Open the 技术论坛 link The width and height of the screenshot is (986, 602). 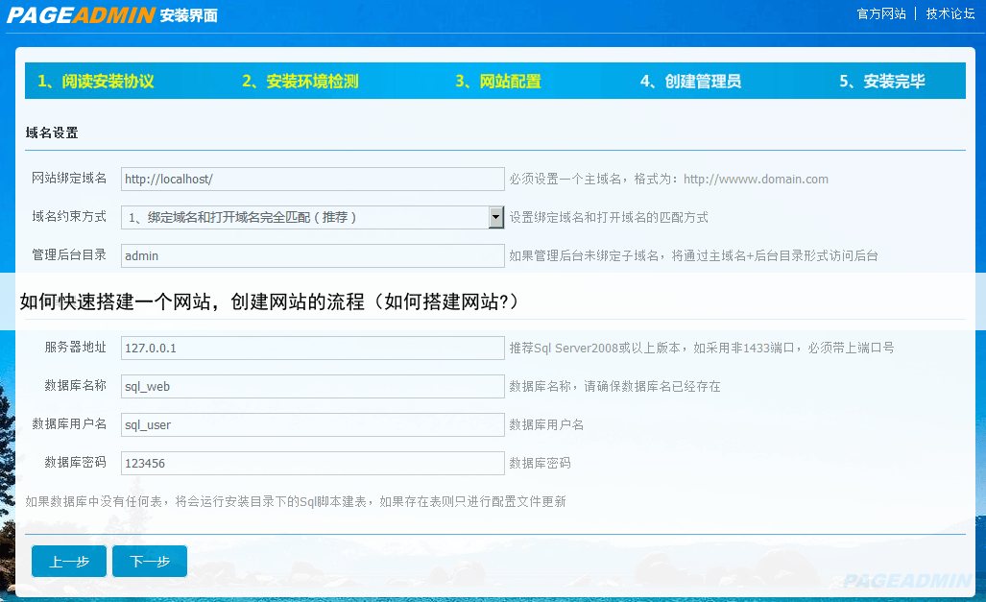coord(950,14)
